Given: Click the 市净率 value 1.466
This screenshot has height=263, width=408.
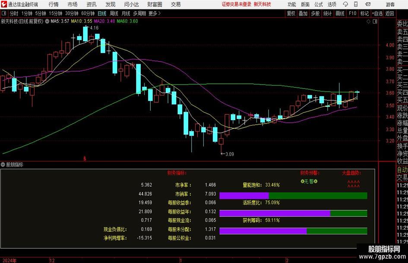Looking at the screenshot, I should click(211, 185).
